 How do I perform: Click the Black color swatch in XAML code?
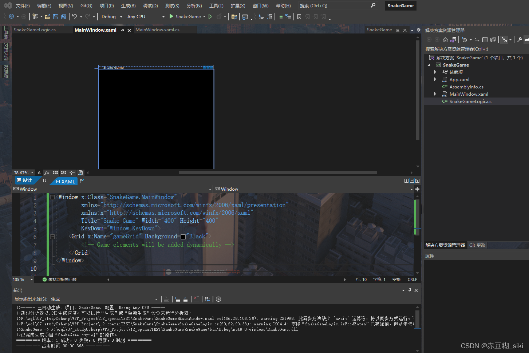(183, 237)
